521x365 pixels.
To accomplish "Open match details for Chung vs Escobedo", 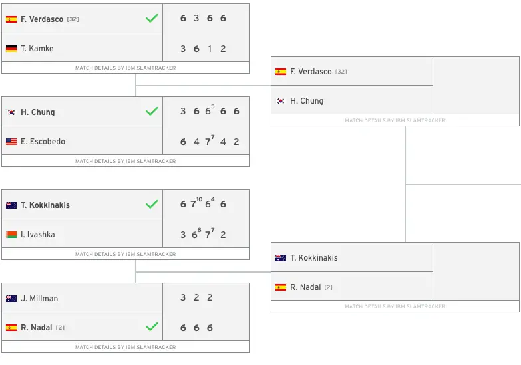I will click(x=125, y=161).
